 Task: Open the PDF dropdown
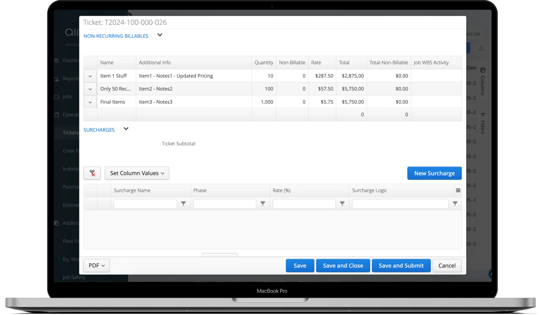(x=96, y=266)
